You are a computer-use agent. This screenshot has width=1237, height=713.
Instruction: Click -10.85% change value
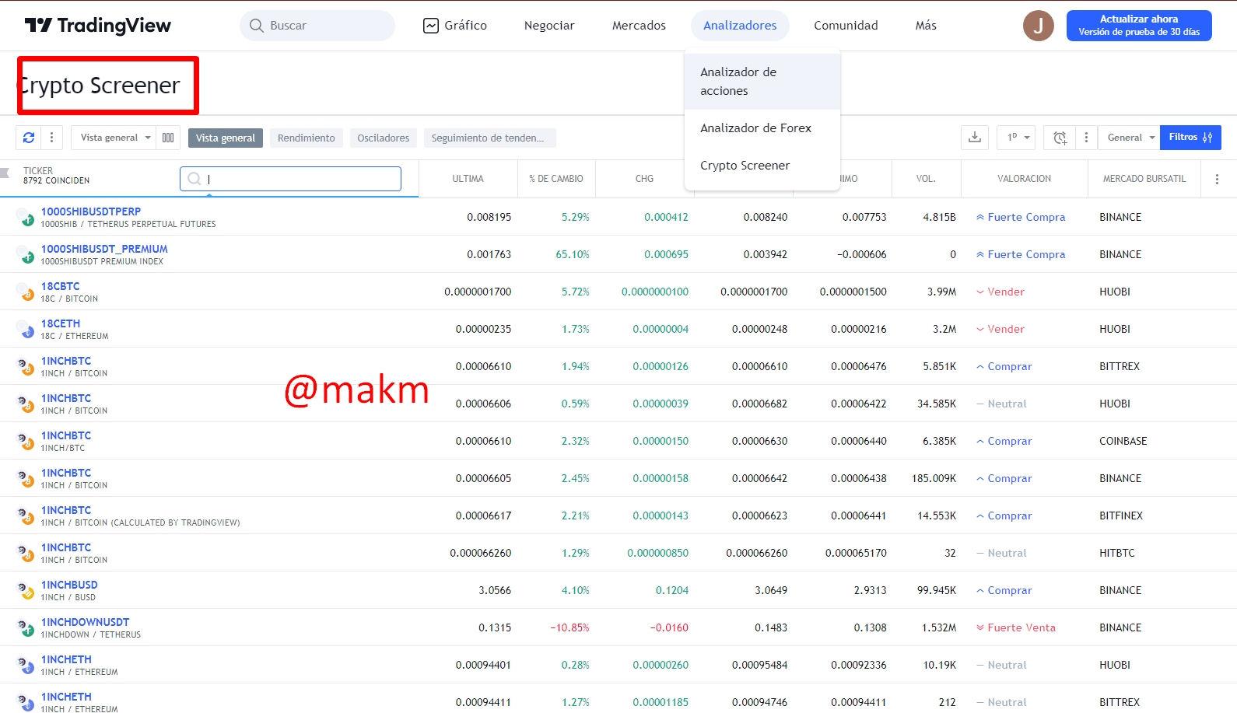pyautogui.click(x=570, y=627)
